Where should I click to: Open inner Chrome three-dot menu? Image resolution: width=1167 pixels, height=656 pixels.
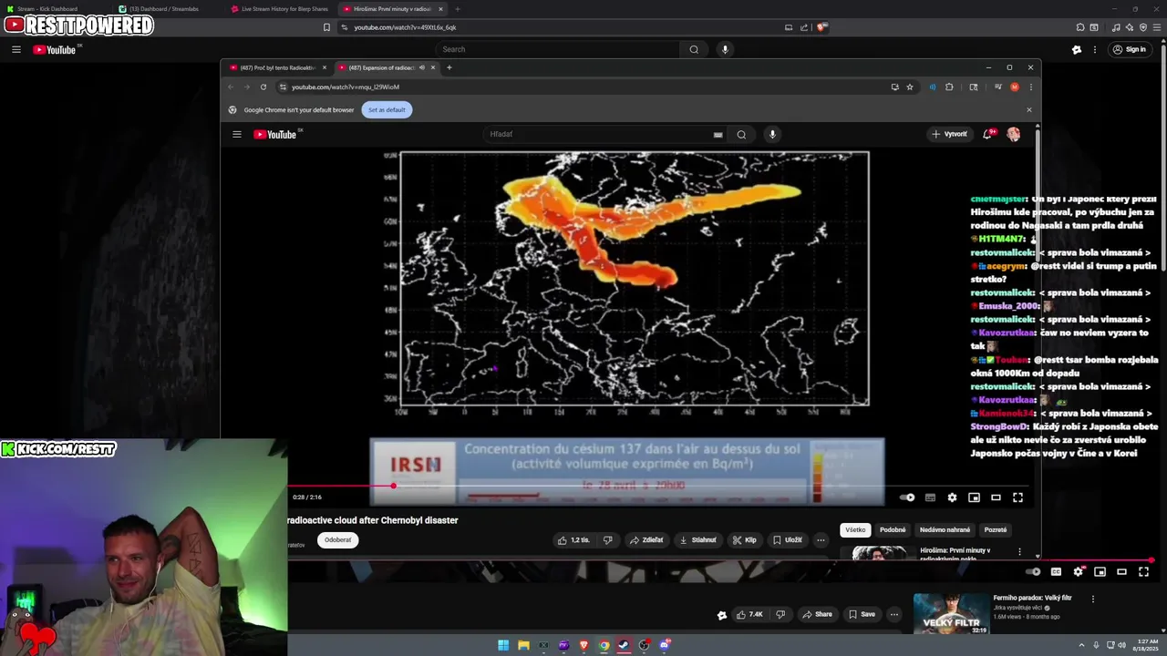tap(1030, 87)
